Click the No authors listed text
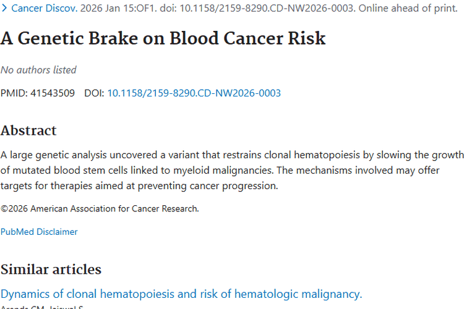Screen dimensions: 464x309 [x=38, y=70]
